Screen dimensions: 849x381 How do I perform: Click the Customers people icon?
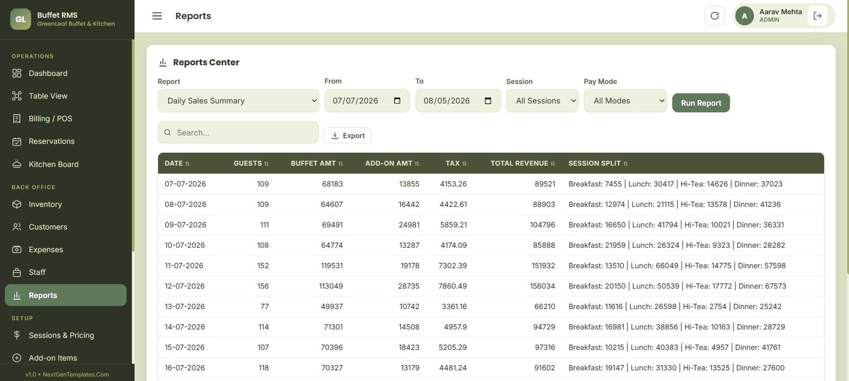click(17, 227)
